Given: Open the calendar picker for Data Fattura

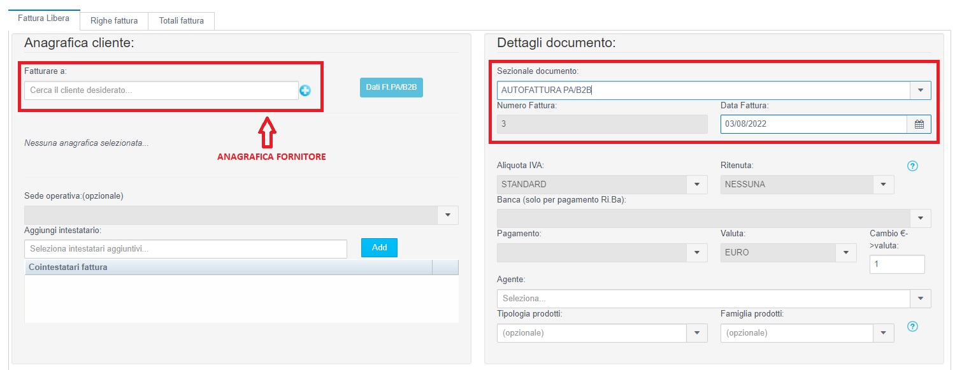Looking at the screenshot, I should pos(919,124).
